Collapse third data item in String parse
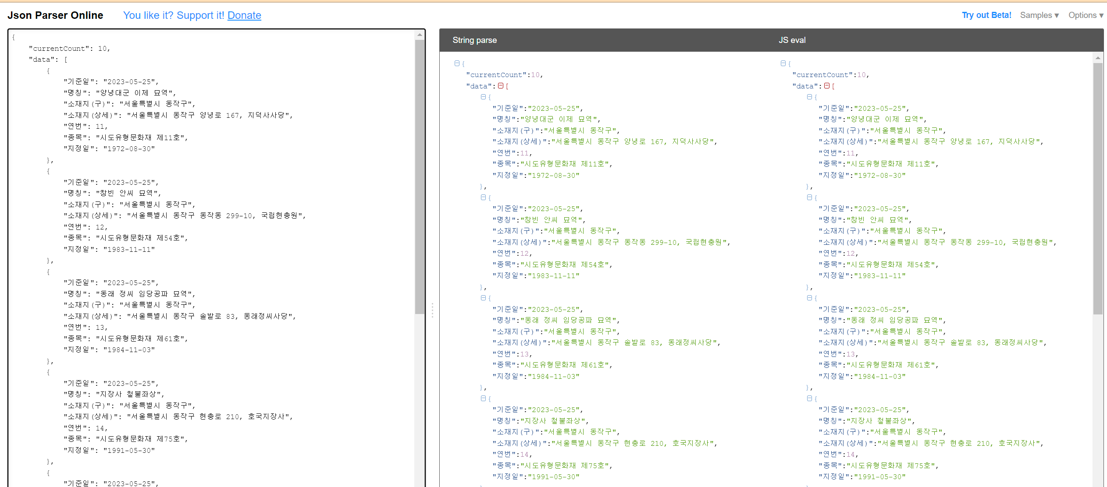 [x=483, y=298]
